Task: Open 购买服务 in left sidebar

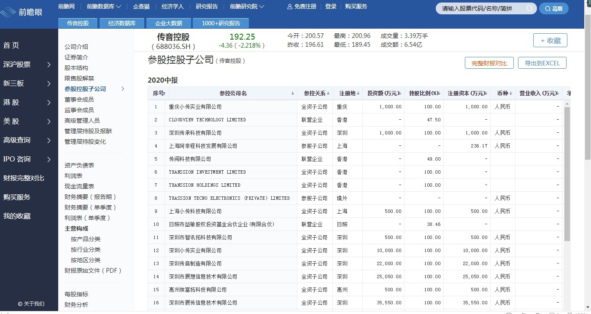Action: click(17, 197)
